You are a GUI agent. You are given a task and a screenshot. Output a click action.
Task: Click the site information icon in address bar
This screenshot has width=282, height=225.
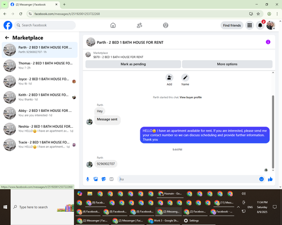coord(30,14)
